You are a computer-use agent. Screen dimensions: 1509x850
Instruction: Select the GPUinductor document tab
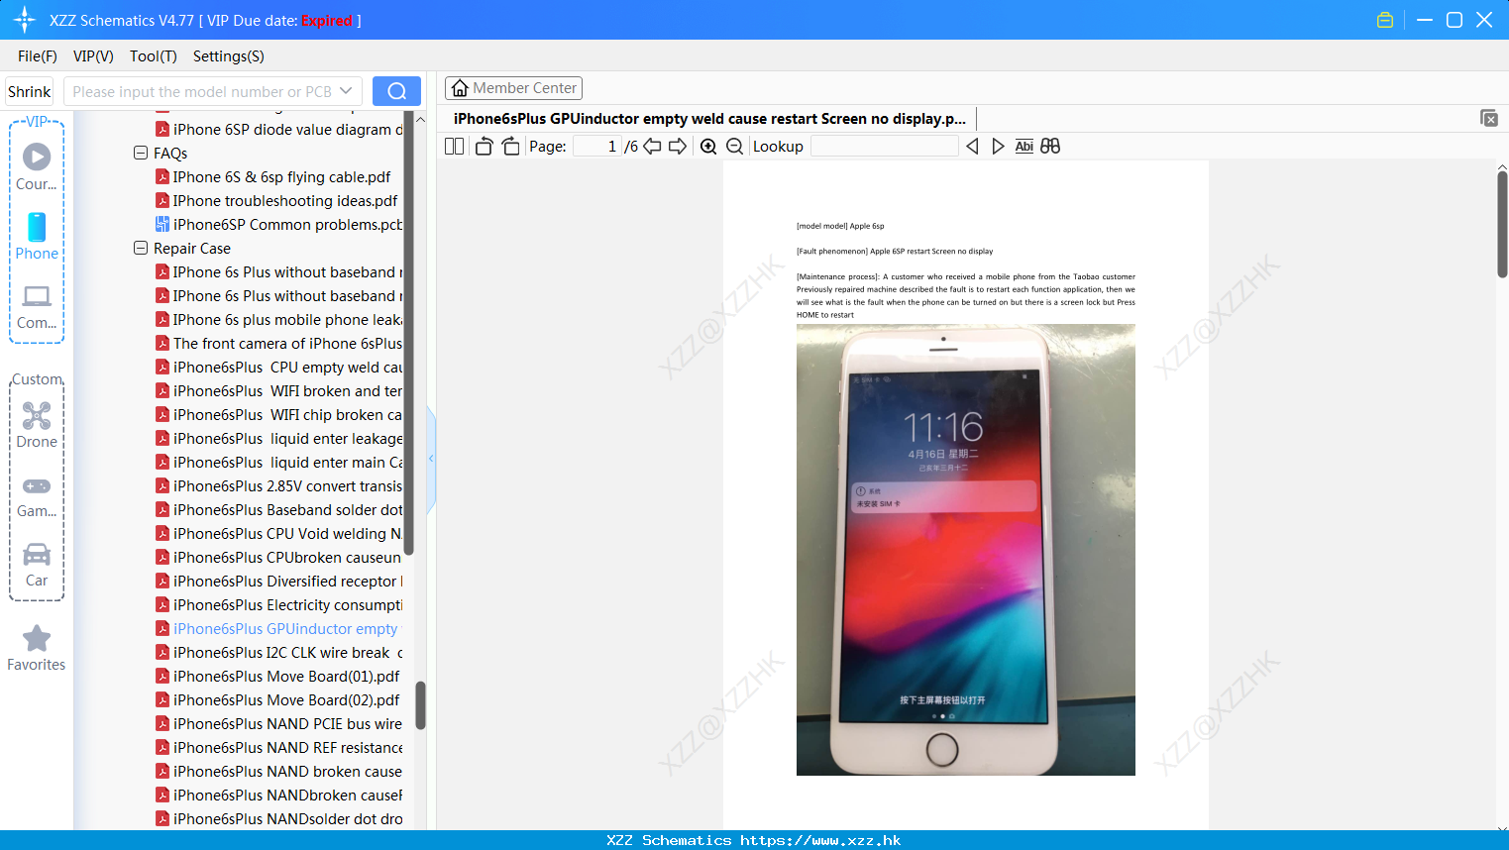(x=709, y=119)
